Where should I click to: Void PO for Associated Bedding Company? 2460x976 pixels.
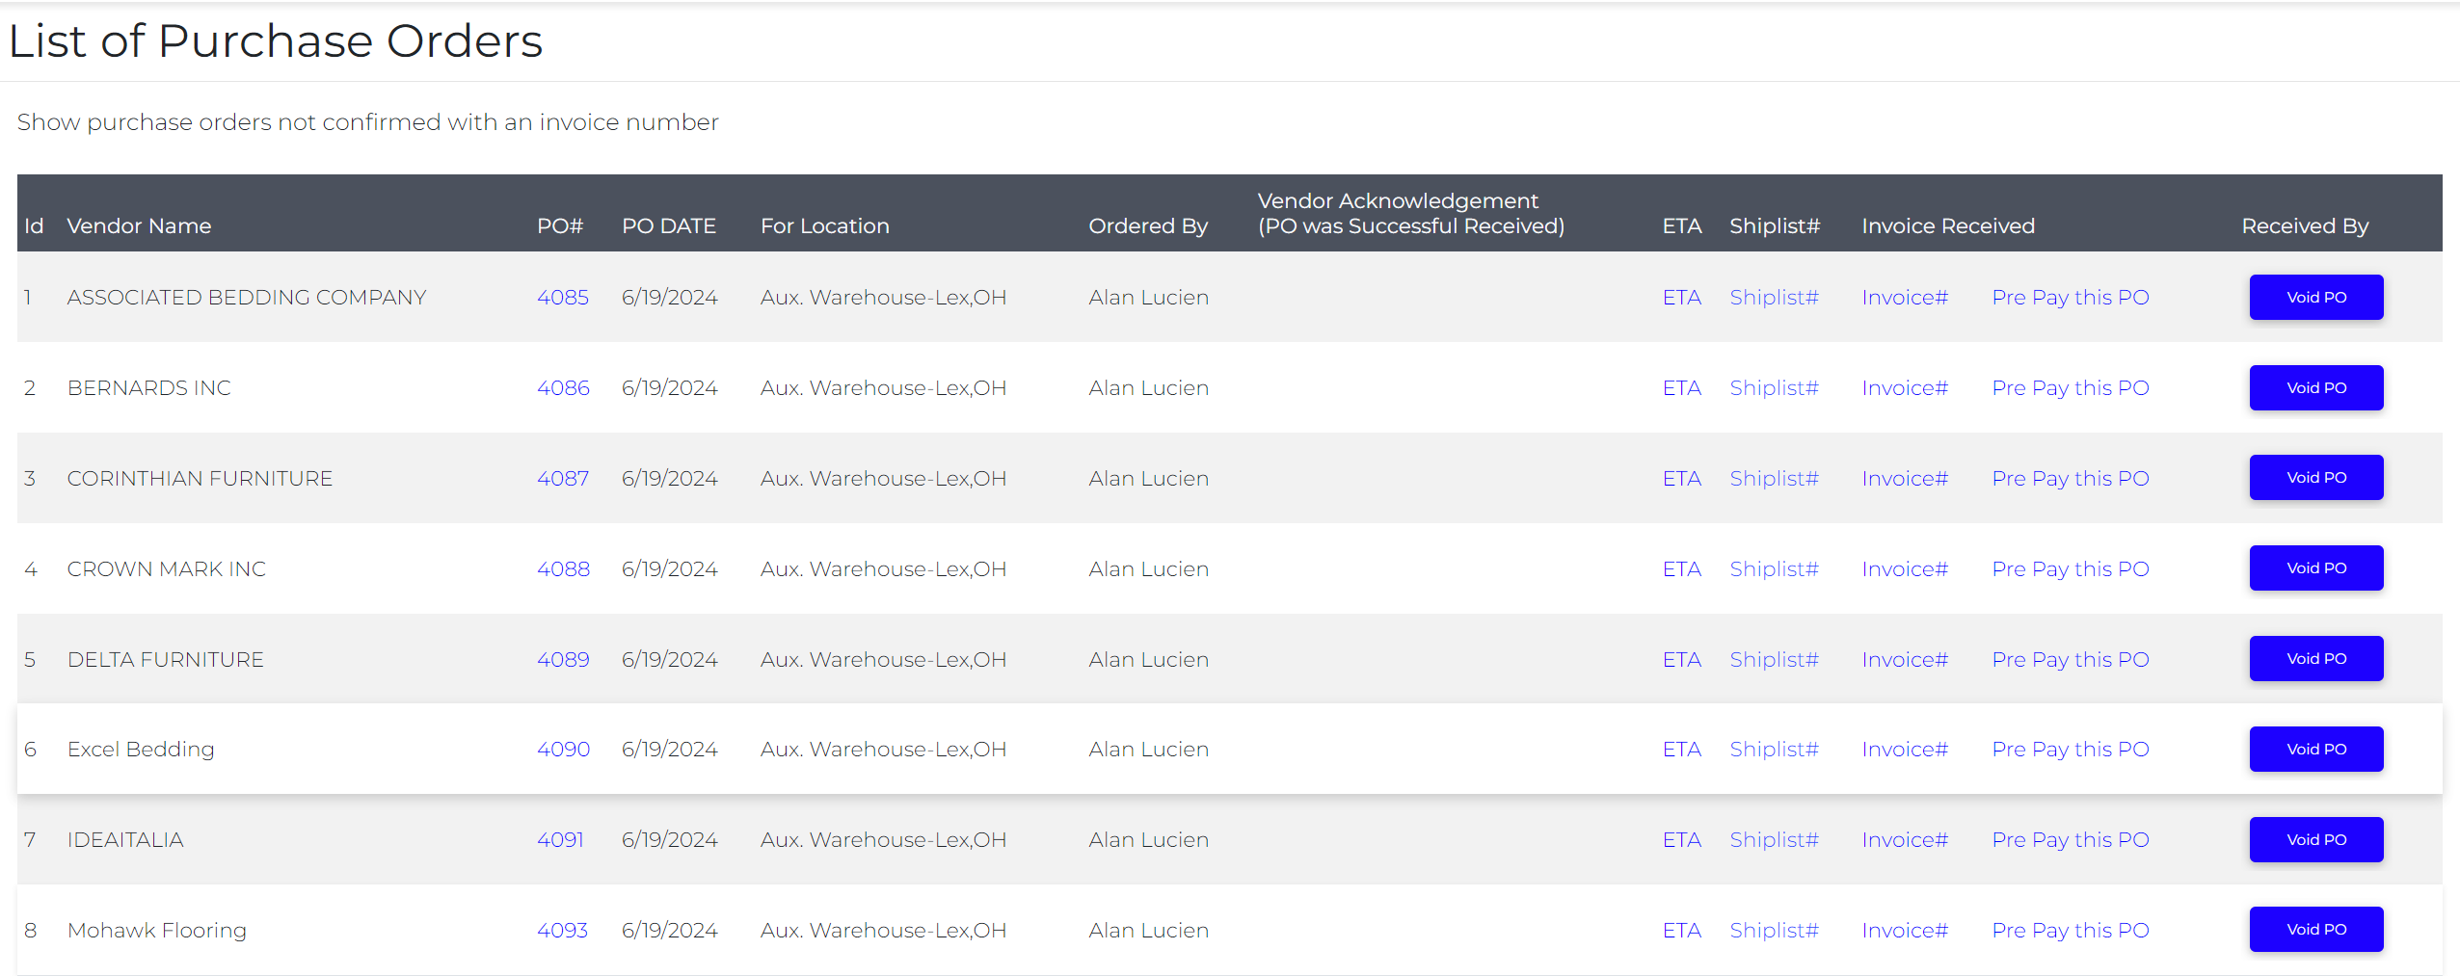(x=2316, y=297)
